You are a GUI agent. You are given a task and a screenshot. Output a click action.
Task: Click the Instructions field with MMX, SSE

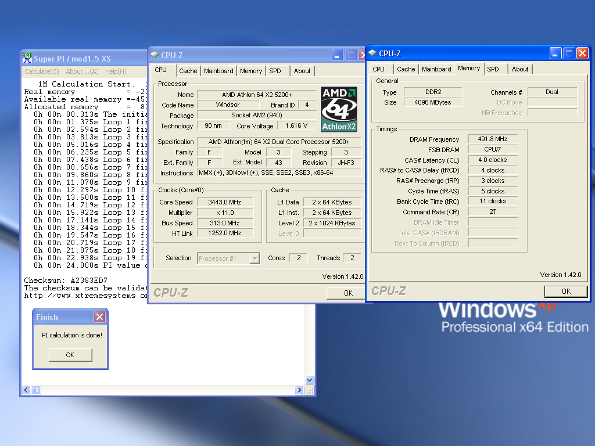(279, 172)
